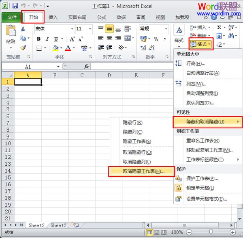Click the Bold formatting icon
This screenshot has width=243, height=238.
point(38,39)
